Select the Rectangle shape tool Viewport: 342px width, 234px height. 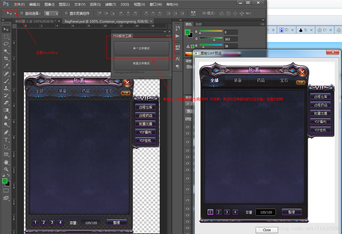pos(6,154)
